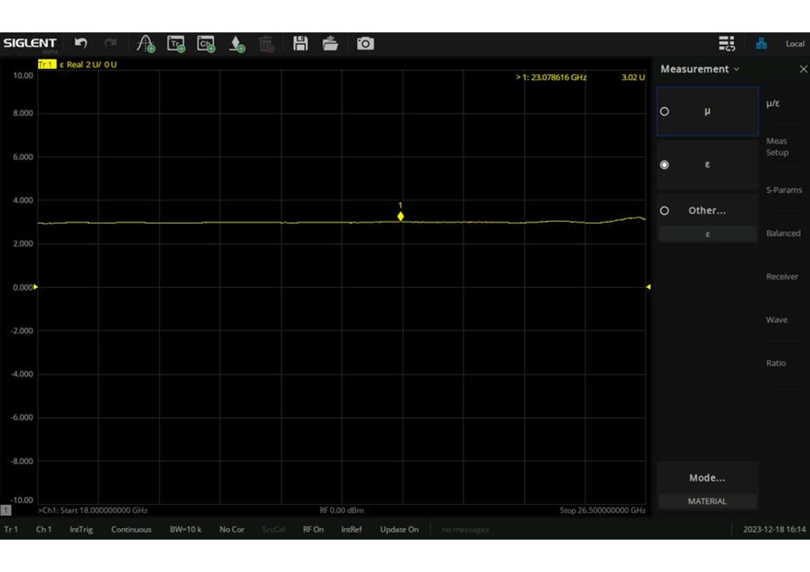Select the μ measurement radio button

click(665, 111)
